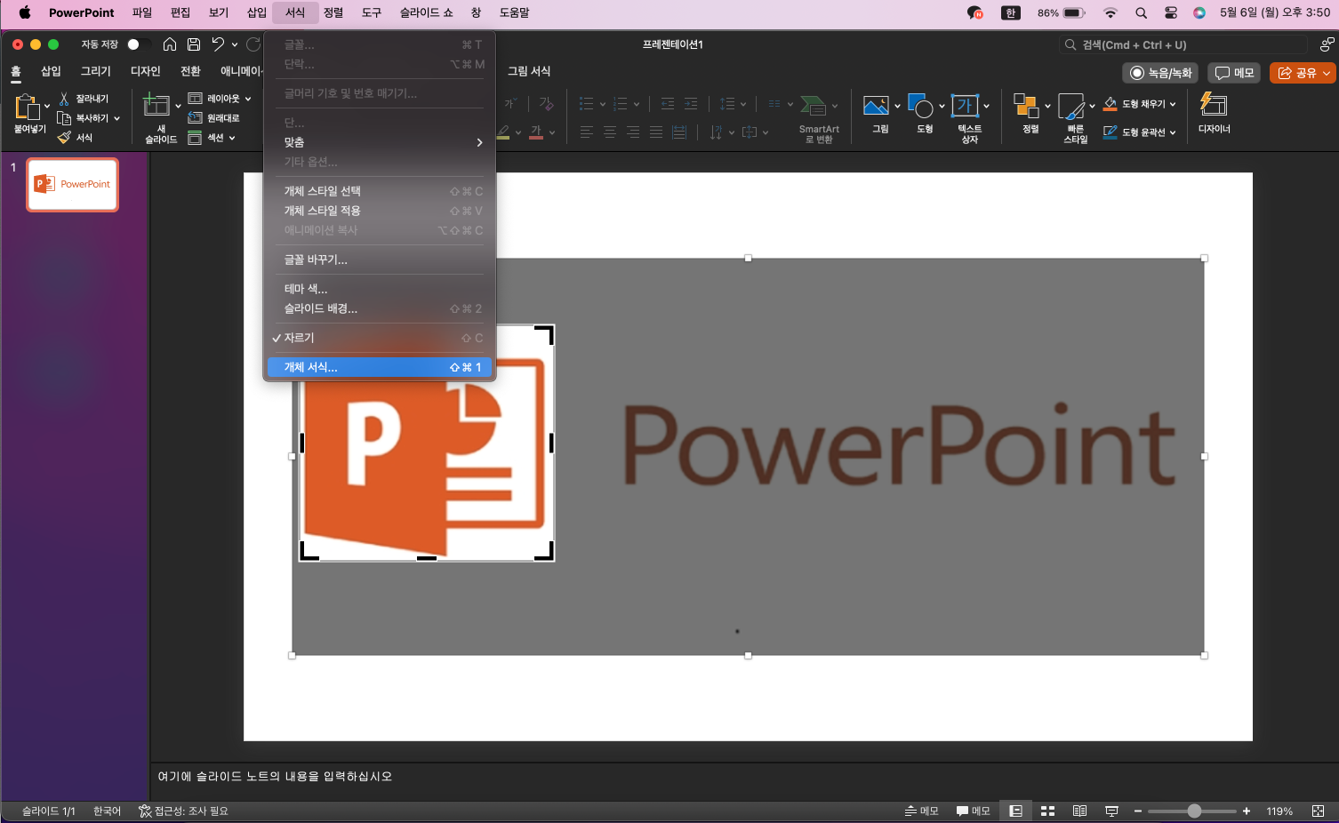Open the 맞춤 submenu arrow

(x=479, y=142)
